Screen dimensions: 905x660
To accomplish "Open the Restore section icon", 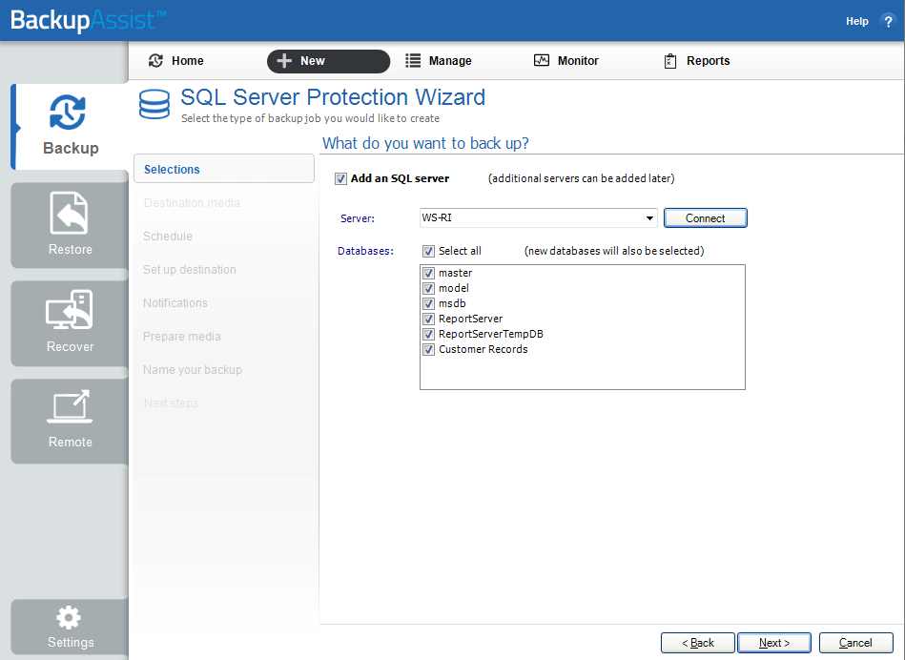I will coord(70,213).
